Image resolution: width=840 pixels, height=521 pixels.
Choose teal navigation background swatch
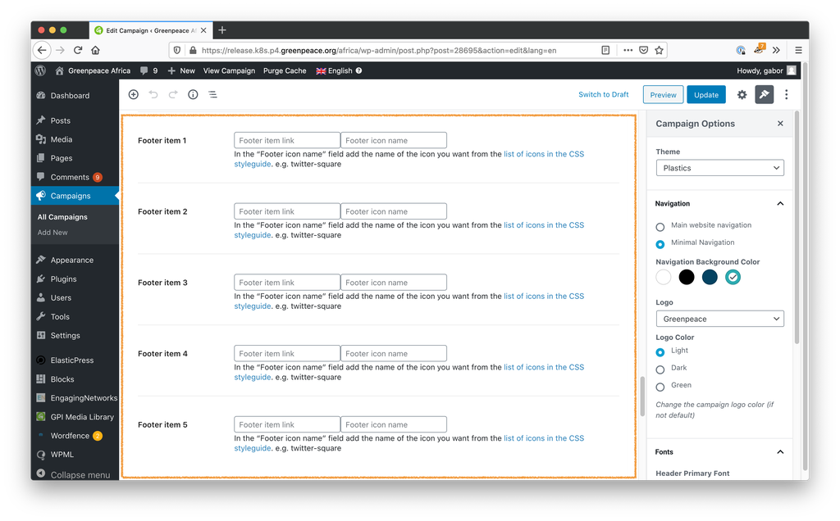(x=733, y=277)
